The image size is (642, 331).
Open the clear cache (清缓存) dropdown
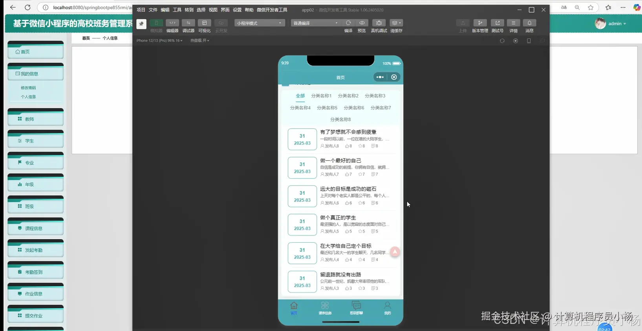[396, 23]
